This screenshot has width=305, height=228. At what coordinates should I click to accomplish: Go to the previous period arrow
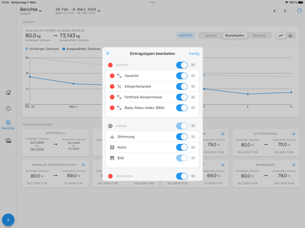click(x=275, y=11)
